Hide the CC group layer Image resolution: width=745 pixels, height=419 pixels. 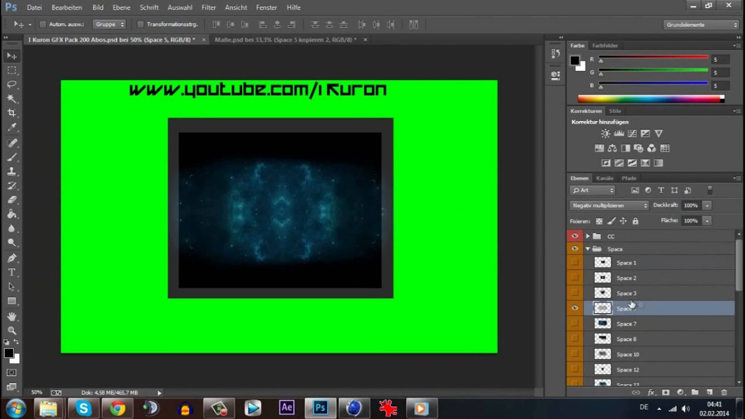click(575, 236)
